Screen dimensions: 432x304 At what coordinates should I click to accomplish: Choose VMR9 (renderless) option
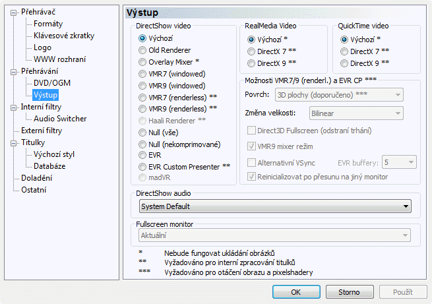click(142, 108)
